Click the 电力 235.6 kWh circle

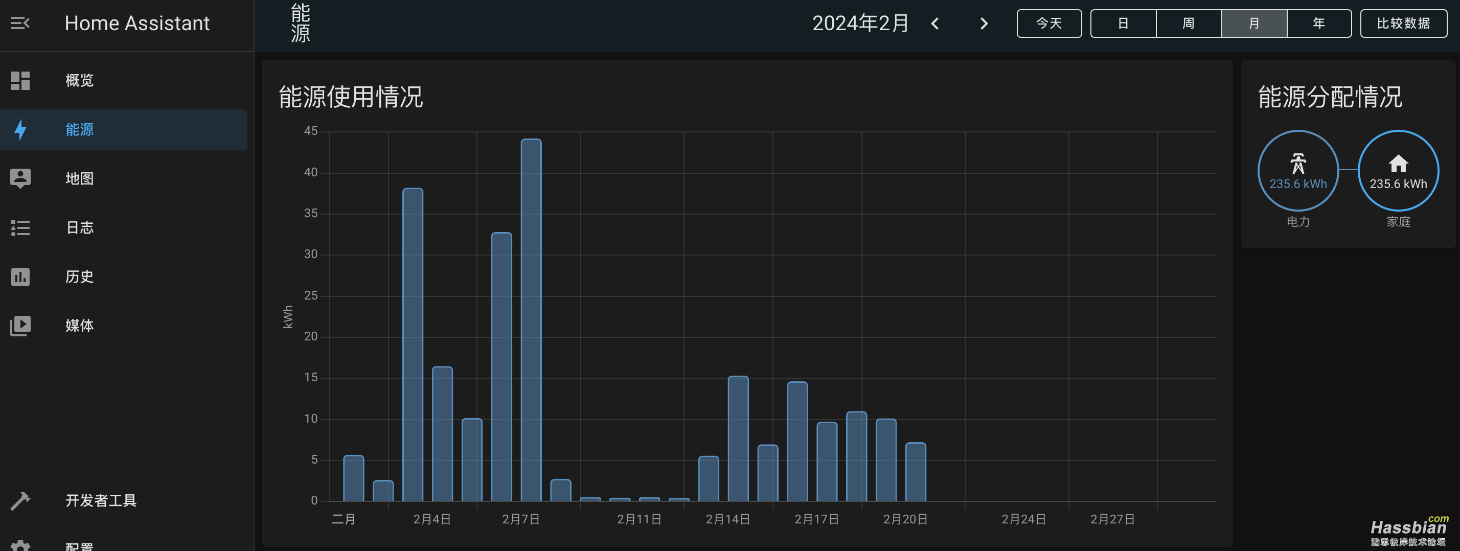point(1298,171)
